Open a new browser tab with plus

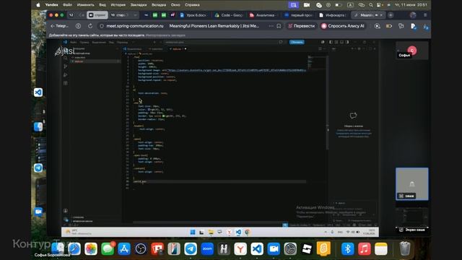pos(391,15)
